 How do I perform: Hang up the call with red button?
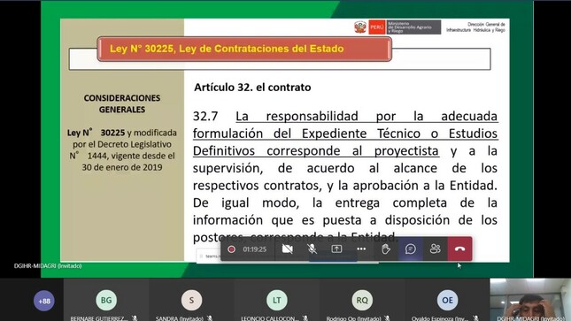[x=460, y=249]
